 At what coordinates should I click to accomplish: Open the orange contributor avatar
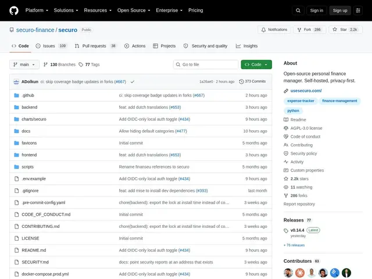click(300, 273)
